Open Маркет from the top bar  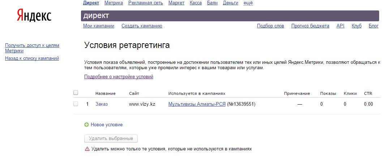click(176, 3)
